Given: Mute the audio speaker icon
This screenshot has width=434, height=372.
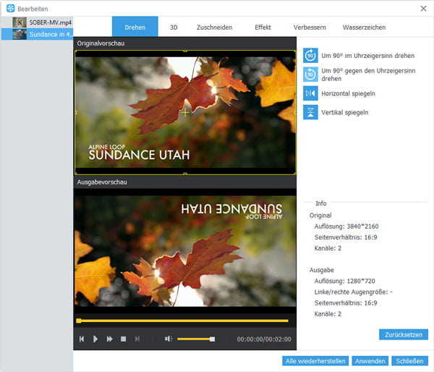Looking at the screenshot, I should pyautogui.click(x=169, y=339).
